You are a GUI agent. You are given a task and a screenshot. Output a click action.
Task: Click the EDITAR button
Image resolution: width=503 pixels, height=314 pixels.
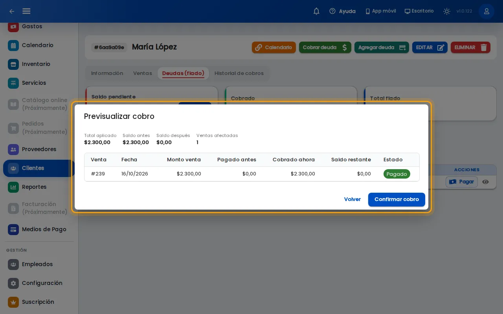click(x=430, y=47)
